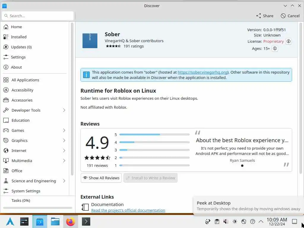Click the 5-star rating bar
The width and height of the screenshot is (304, 228).
154,134
